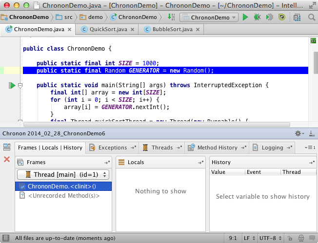Image resolution: width=318 pixels, height=243 pixels.
Task: Close the Chronon session with red X
Action: click(7, 159)
